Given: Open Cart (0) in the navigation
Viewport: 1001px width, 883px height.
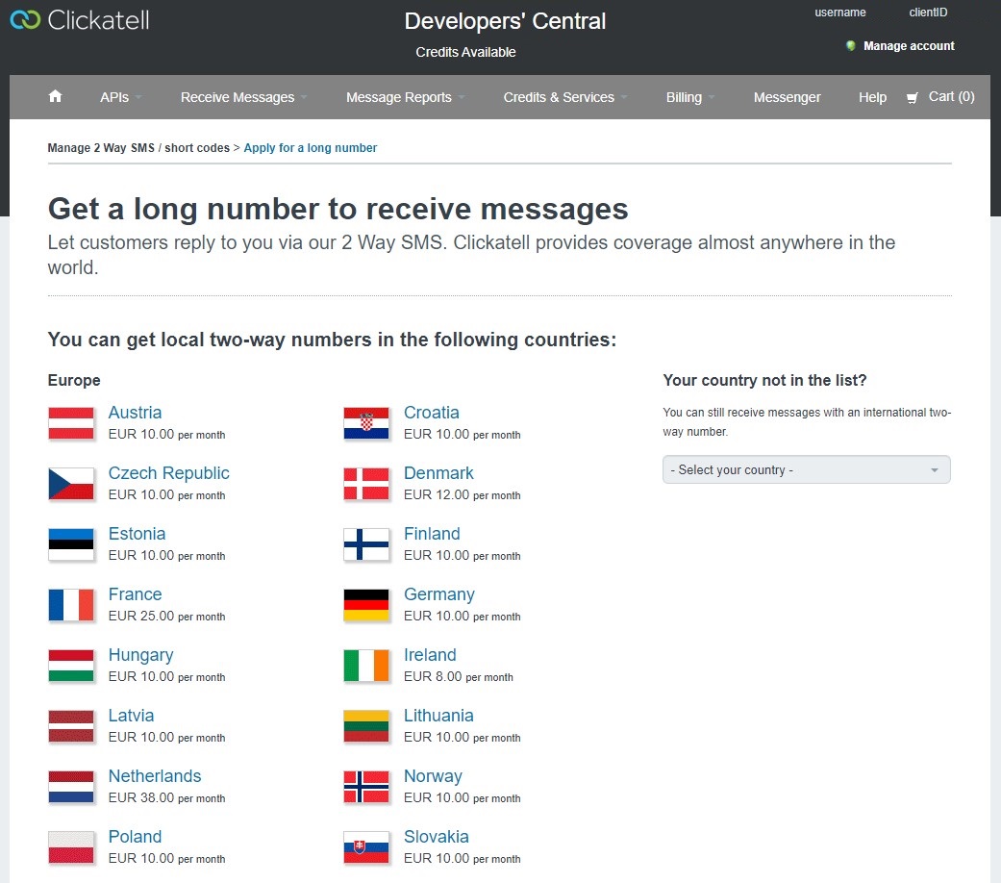Looking at the screenshot, I should (x=951, y=96).
